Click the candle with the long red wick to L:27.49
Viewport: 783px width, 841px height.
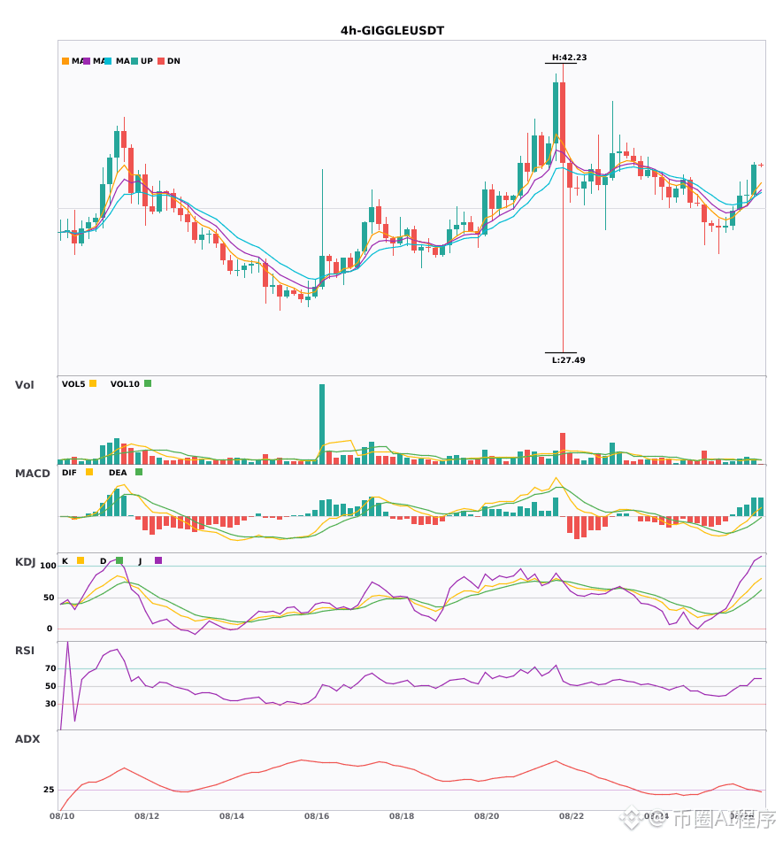pyautogui.click(x=563, y=208)
